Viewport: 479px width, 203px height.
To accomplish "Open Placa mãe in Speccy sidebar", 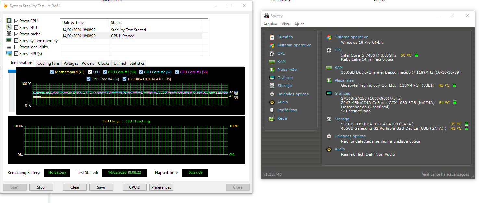I will (x=287, y=70).
